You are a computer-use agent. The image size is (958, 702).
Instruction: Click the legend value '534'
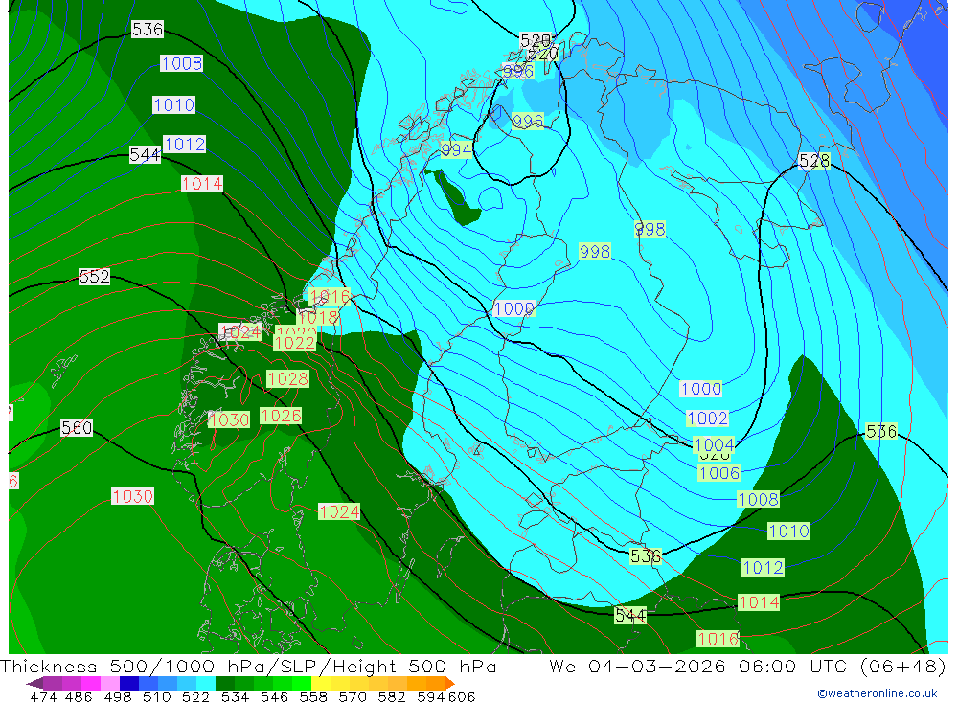[236, 696]
